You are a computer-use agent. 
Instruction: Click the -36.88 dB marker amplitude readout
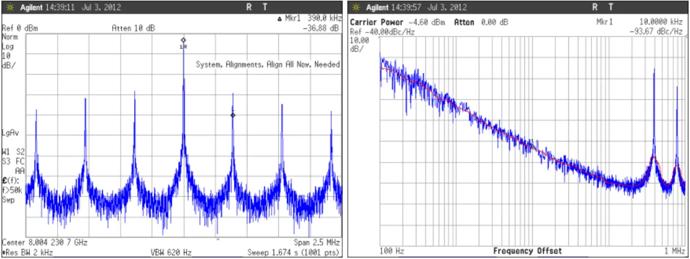(321, 28)
